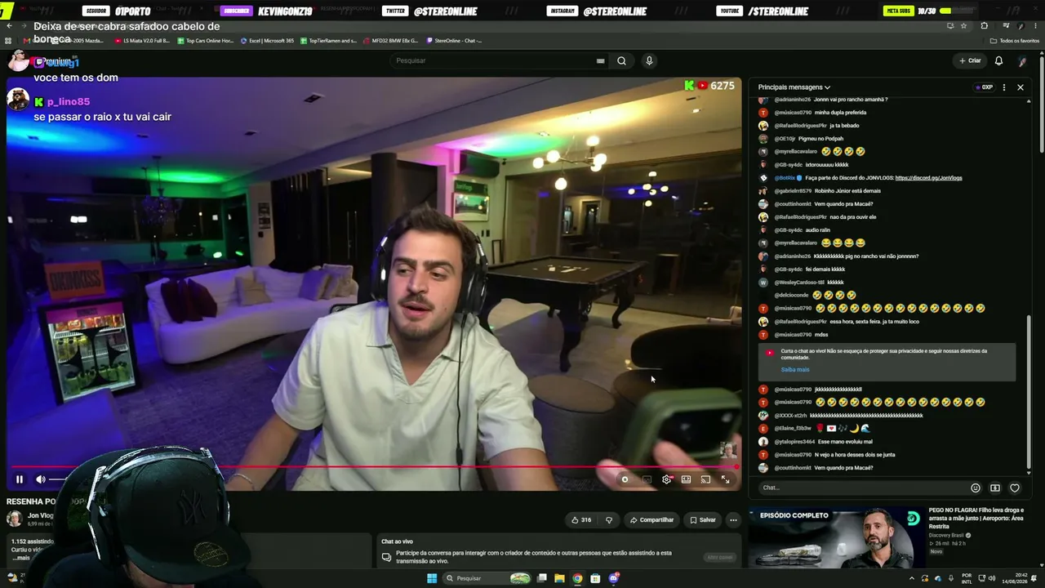Cast the video to another device

[x=705, y=479]
